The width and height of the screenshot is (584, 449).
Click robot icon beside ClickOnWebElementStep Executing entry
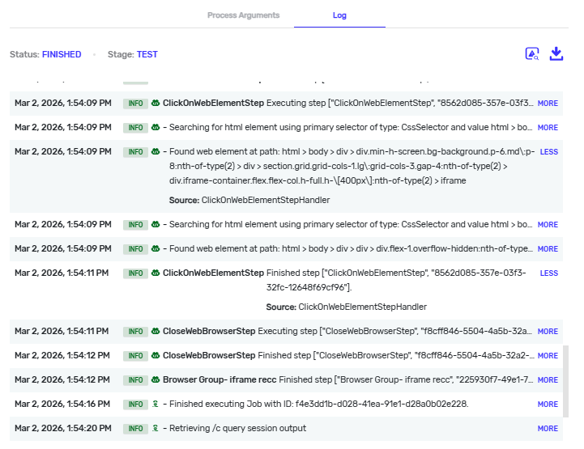coord(155,104)
